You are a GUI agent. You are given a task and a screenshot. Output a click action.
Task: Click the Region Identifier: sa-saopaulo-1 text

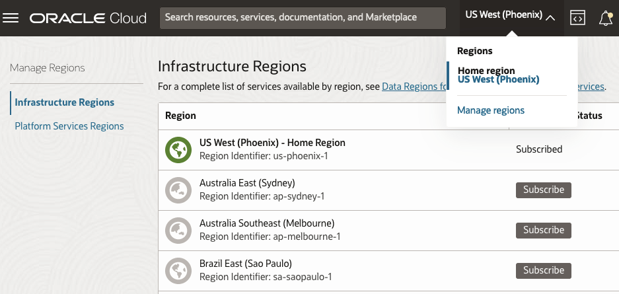click(266, 277)
